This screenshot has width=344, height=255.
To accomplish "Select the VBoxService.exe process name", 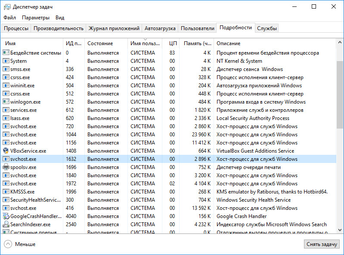I will pyautogui.click(x=28, y=151).
